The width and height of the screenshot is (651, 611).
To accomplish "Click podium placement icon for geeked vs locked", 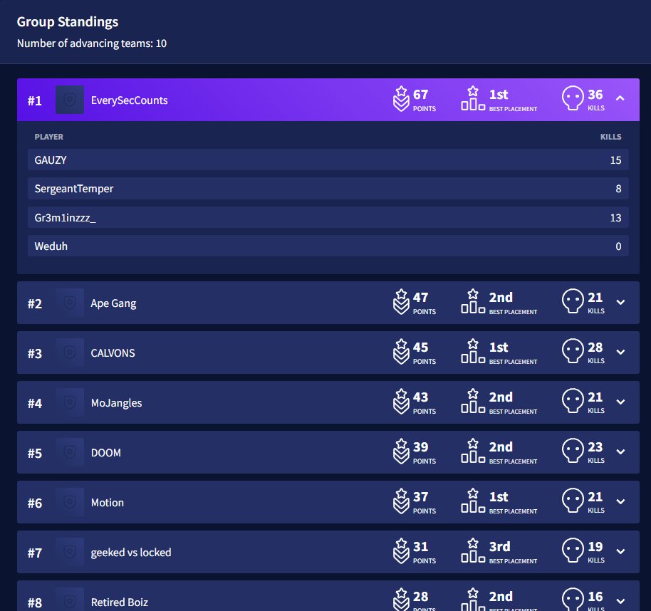I will coord(473,550).
